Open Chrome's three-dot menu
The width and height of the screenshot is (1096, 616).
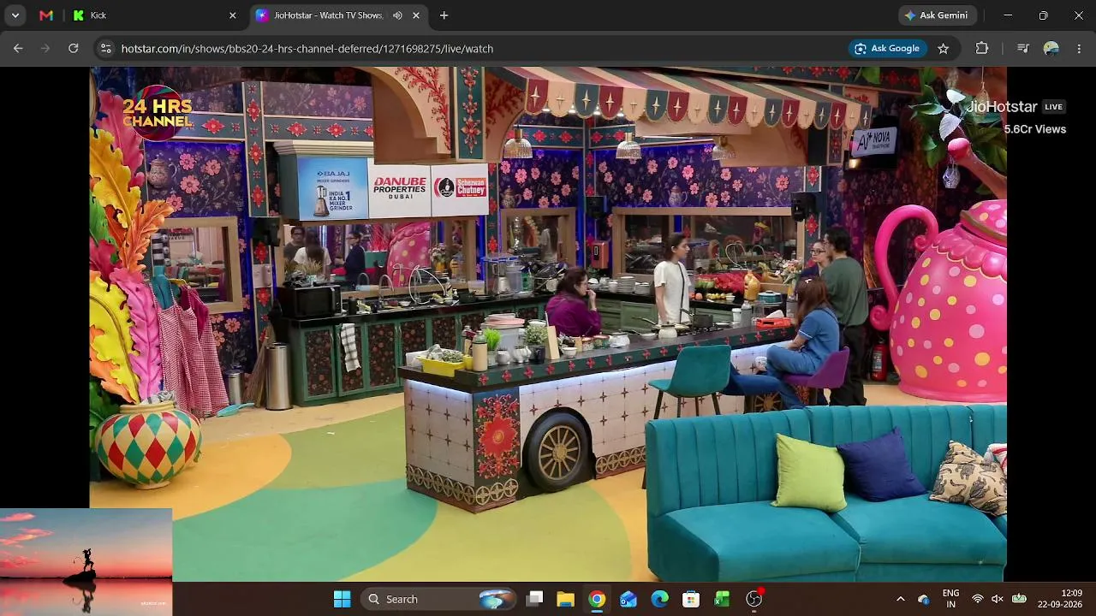(1079, 49)
